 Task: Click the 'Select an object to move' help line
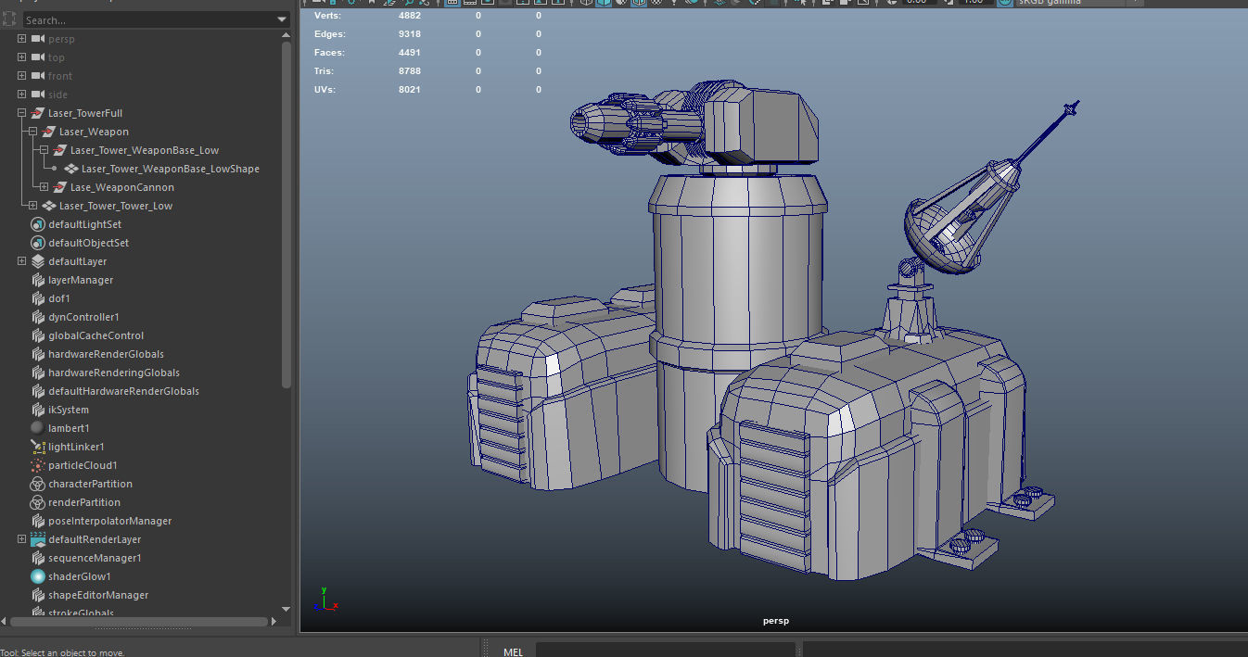pos(62,652)
